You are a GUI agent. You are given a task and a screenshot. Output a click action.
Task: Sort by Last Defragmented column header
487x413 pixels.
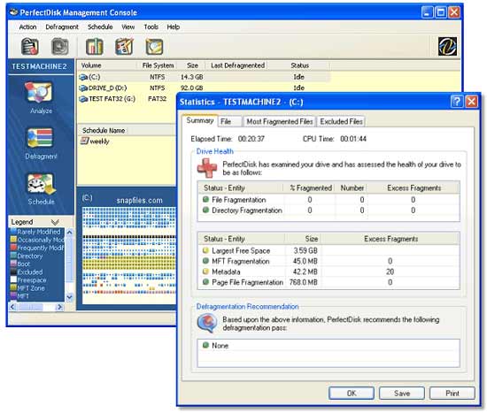pyautogui.click(x=237, y=65)
